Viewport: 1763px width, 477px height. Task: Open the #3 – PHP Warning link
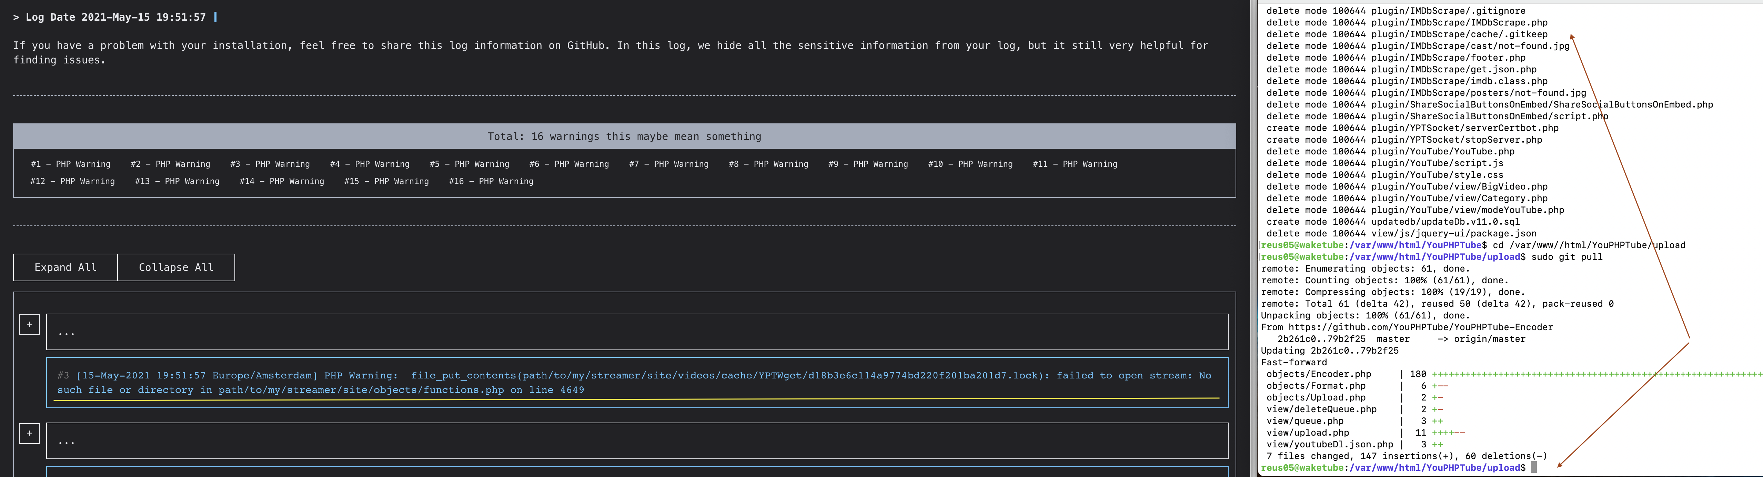click(270, 164)
